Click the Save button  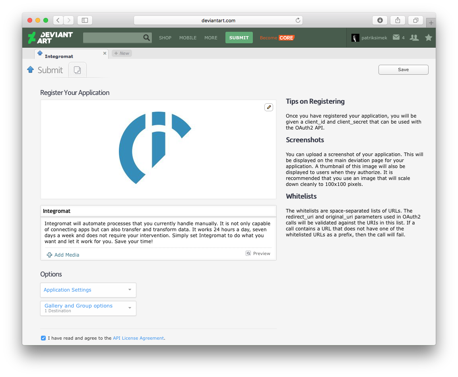pyautogui.click(x=403, y=70)
